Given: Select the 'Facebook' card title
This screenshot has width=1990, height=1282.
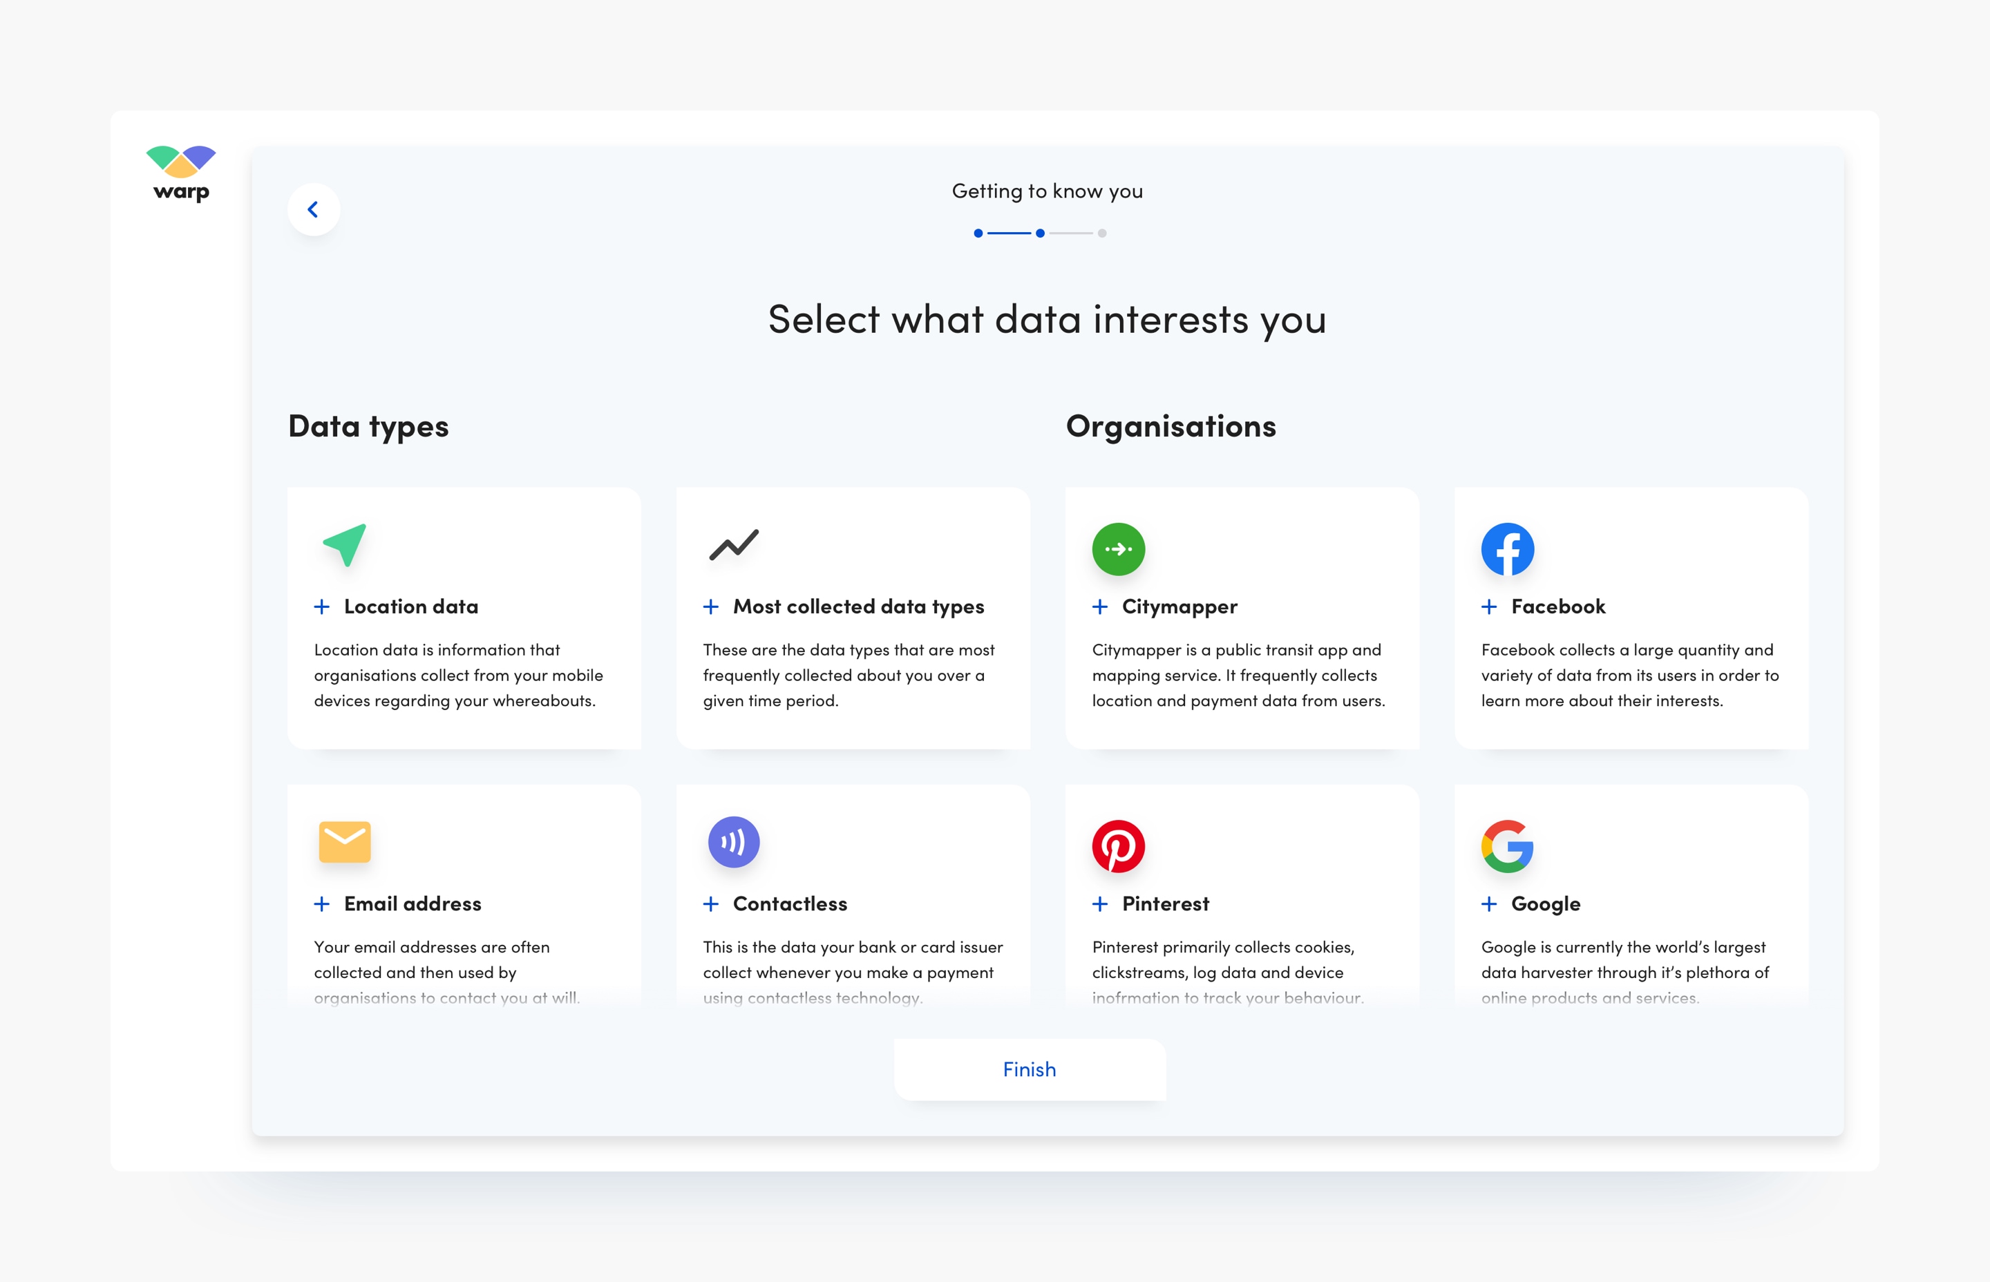Looking at the screenshot, I should click(1558, 607).
